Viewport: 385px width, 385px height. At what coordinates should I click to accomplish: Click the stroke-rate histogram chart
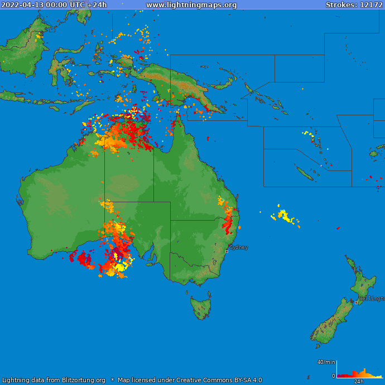pos(360,369)
